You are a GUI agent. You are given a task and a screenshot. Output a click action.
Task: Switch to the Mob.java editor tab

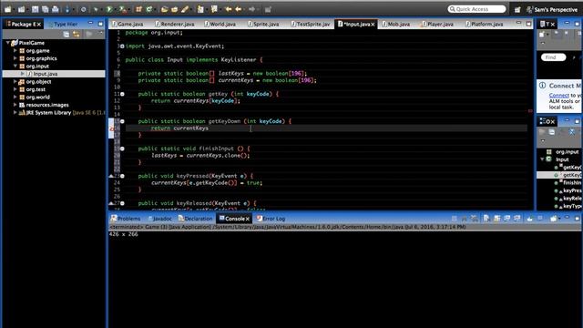click(396, 24)
